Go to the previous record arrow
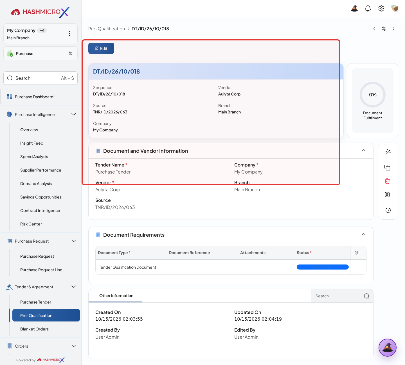405x365 pixels. (374, 29)
